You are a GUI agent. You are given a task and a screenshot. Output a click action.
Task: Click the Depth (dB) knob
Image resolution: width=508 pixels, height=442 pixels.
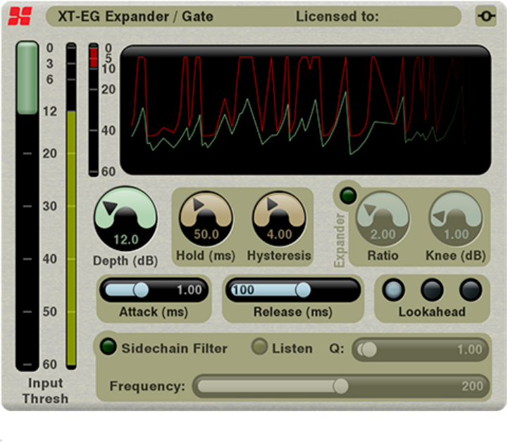(x=125, y=219)
